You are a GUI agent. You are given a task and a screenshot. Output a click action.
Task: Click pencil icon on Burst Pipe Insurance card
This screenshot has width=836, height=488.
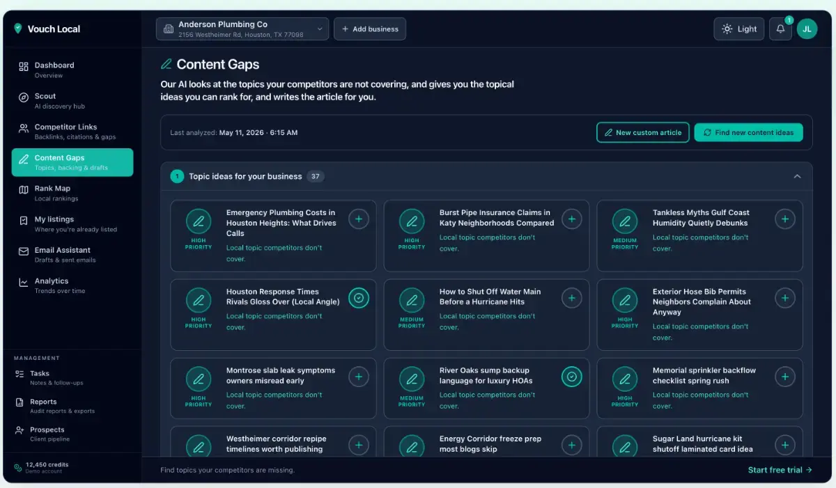[x=412, y=221]
